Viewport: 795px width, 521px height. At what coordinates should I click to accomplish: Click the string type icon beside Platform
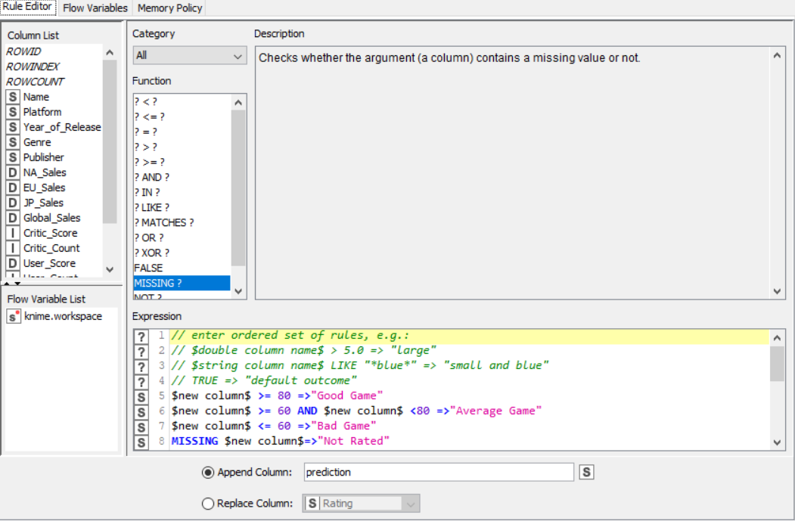pyautogui.click(x=13, y=112)
